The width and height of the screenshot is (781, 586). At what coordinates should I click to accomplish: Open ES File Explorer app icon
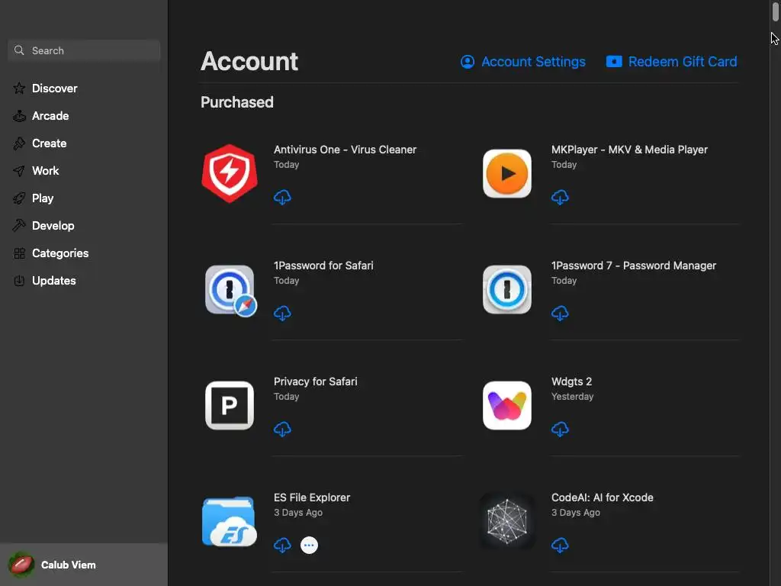230,522
